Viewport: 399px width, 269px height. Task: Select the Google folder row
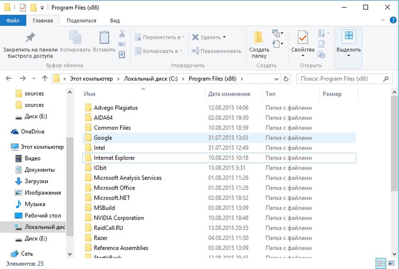[x=219, y=138]
